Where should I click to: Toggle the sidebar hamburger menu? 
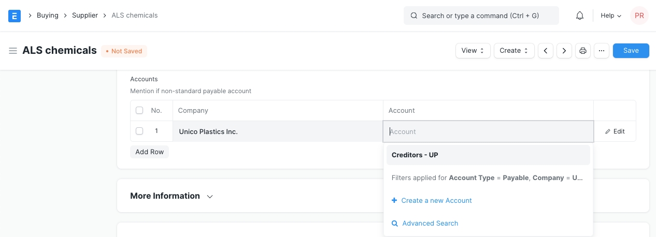13,51
